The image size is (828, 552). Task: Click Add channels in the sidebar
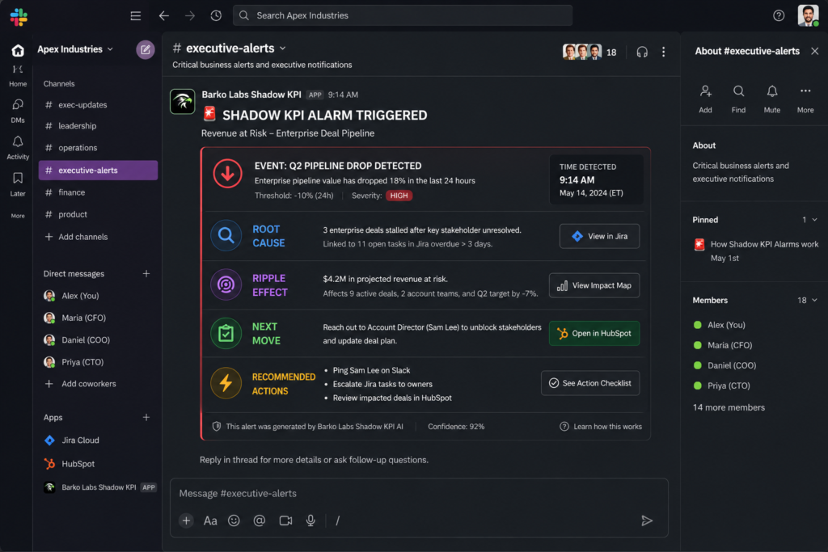77,237
